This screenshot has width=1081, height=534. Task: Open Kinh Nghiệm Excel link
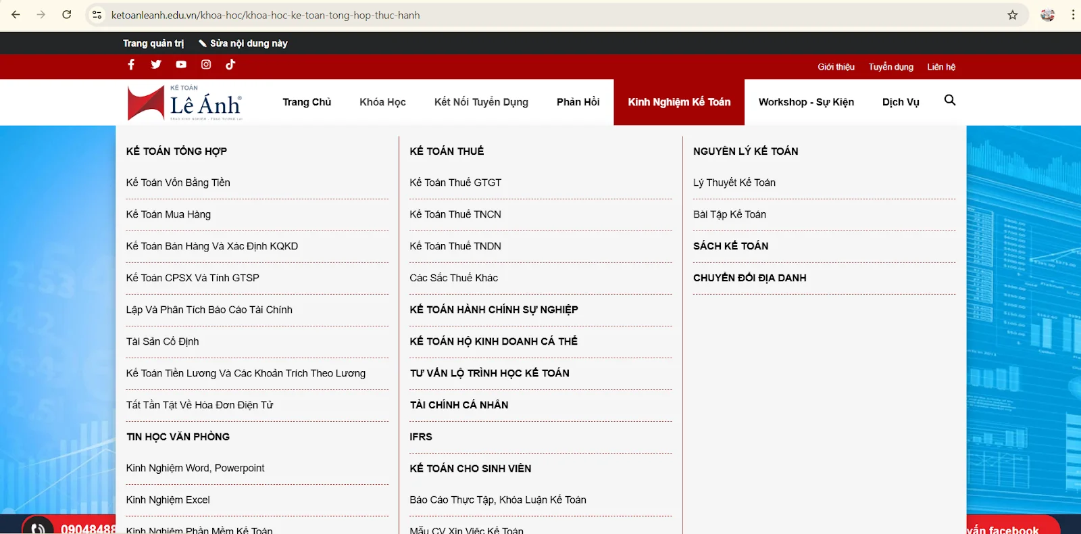click(x=168, y=500)
